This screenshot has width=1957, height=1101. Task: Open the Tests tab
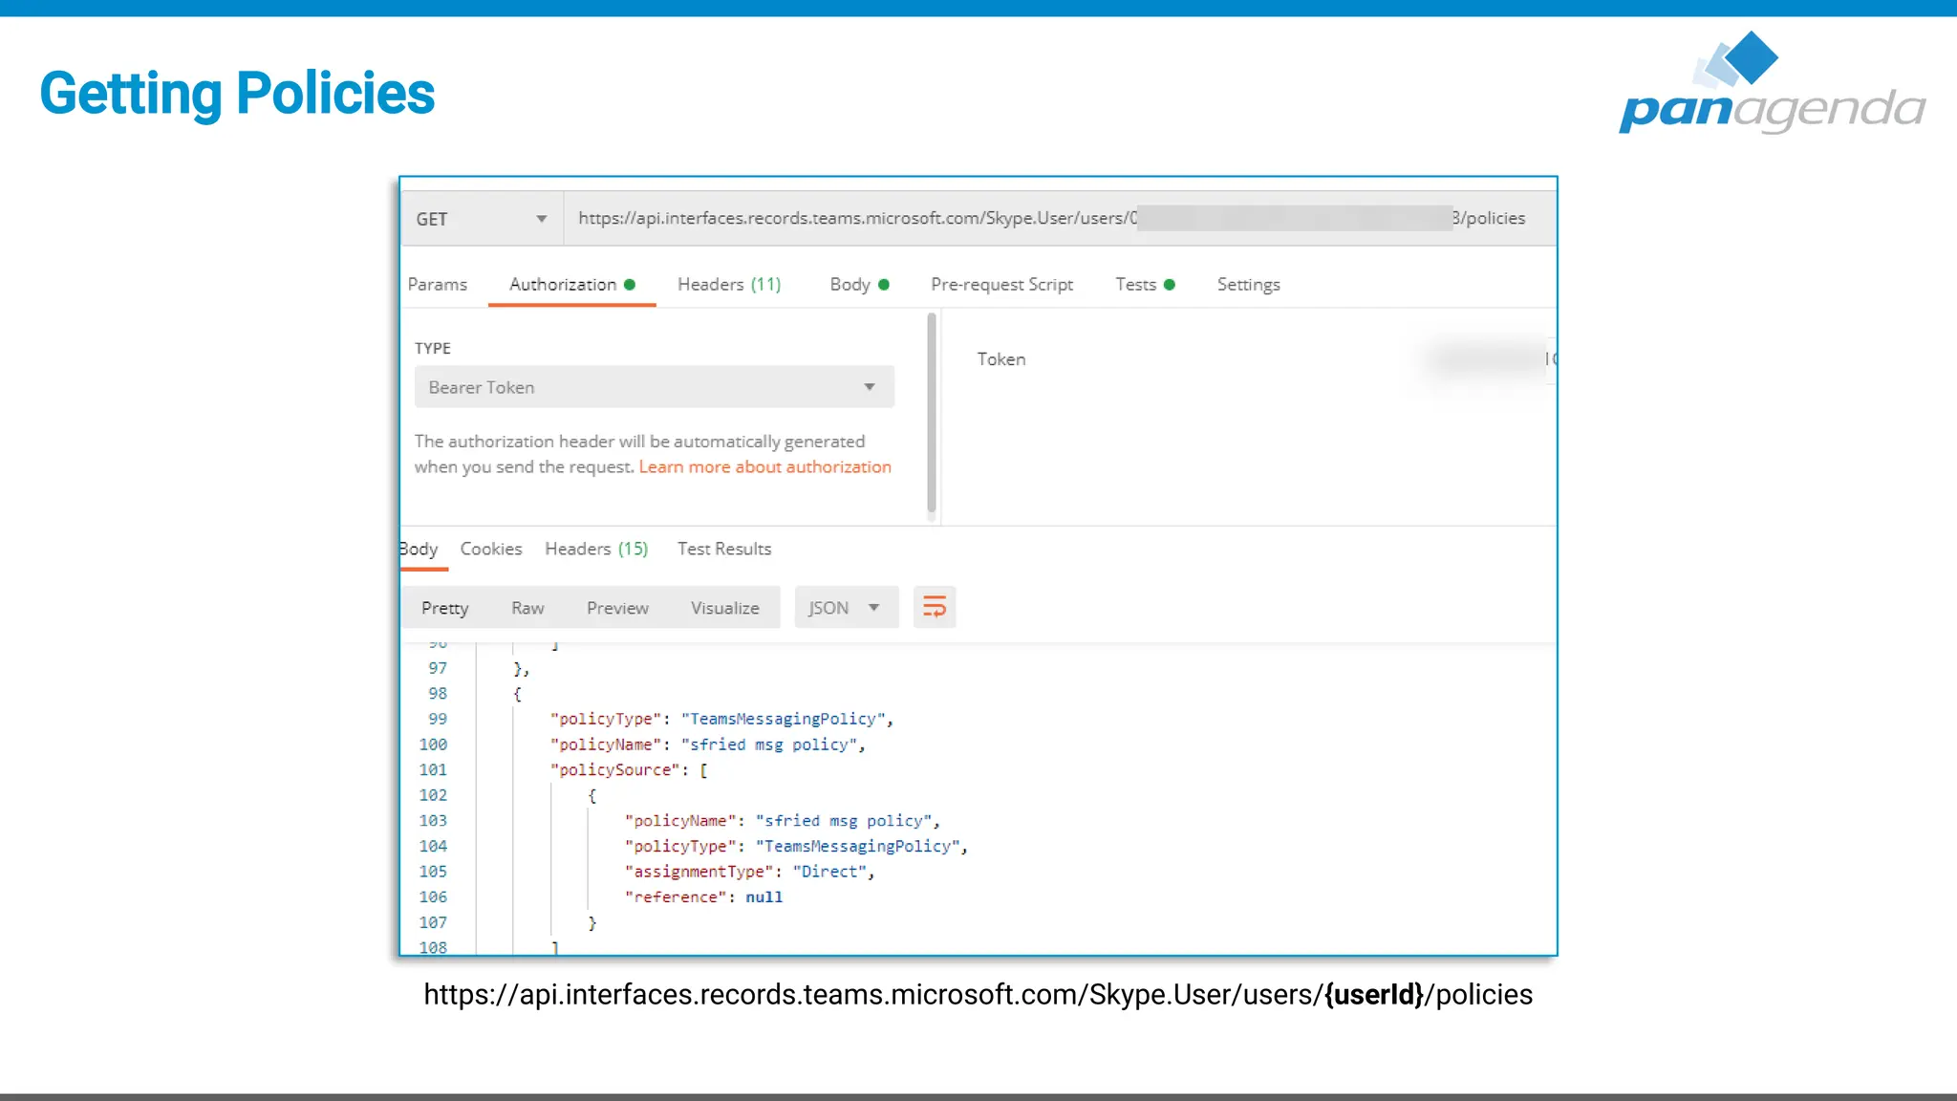(x=1145, y=285)
